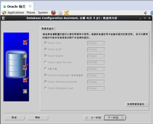Enable Oracle Database Vault checkbox
This screenshot has width=153, height=124.
[46, 88]
